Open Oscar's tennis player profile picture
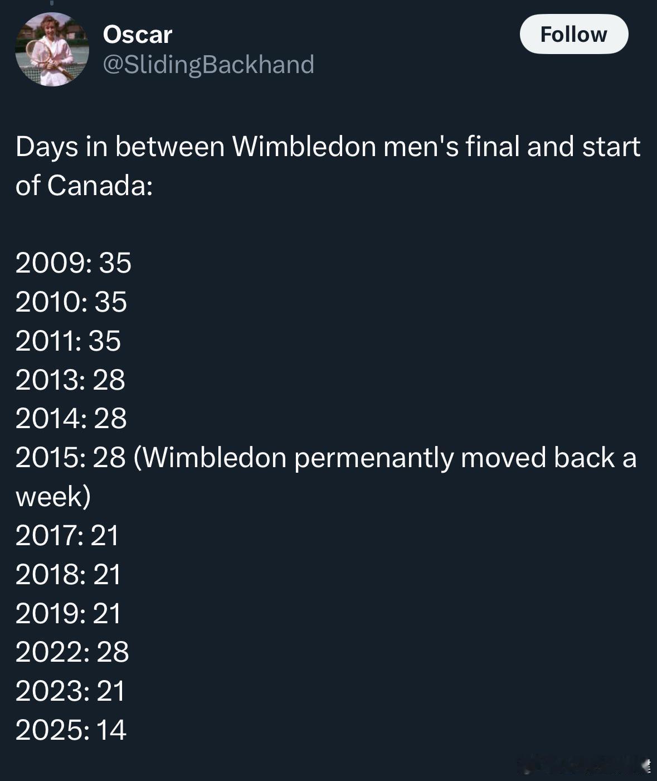 pos(52,49)
